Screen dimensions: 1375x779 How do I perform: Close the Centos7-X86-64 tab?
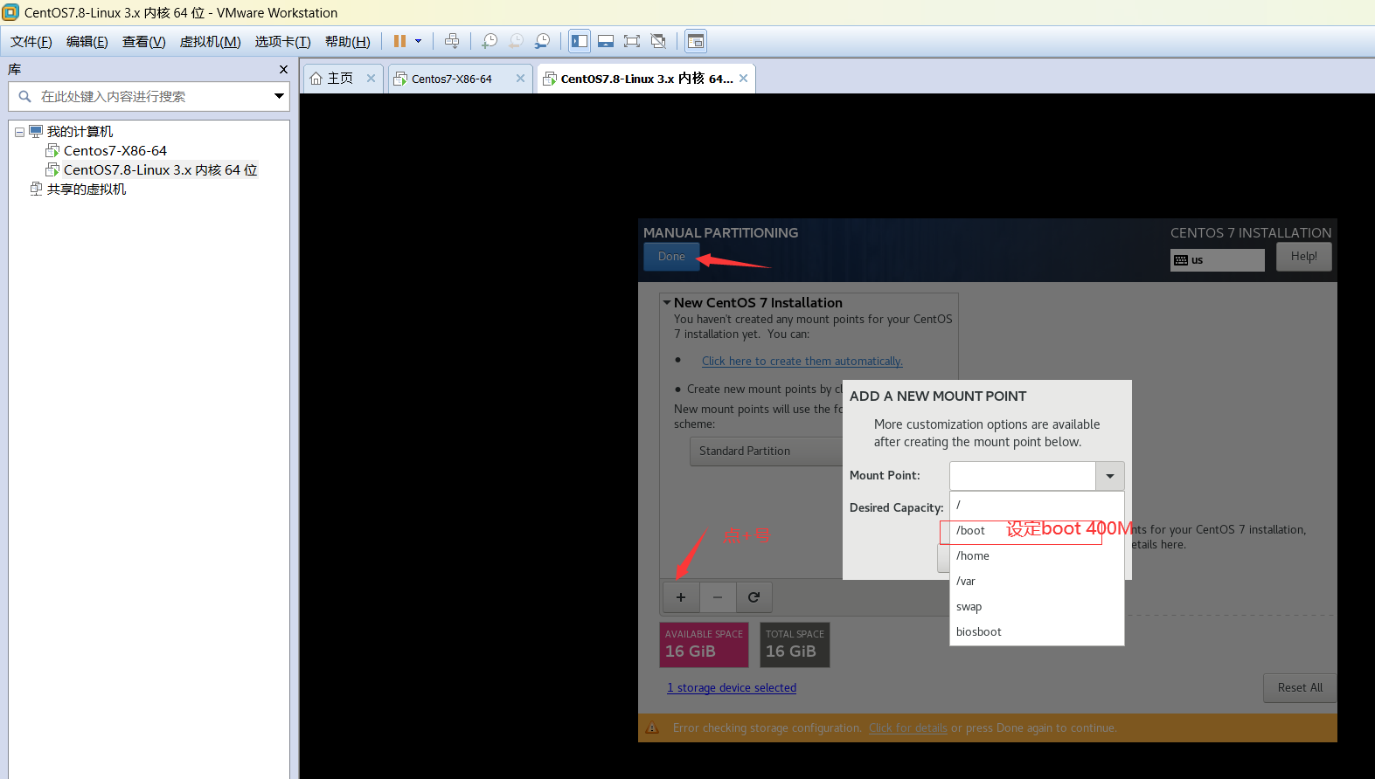[x=520, y=78]
